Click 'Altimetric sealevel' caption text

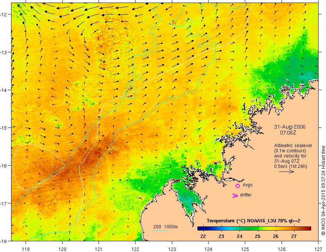point(293,146)
